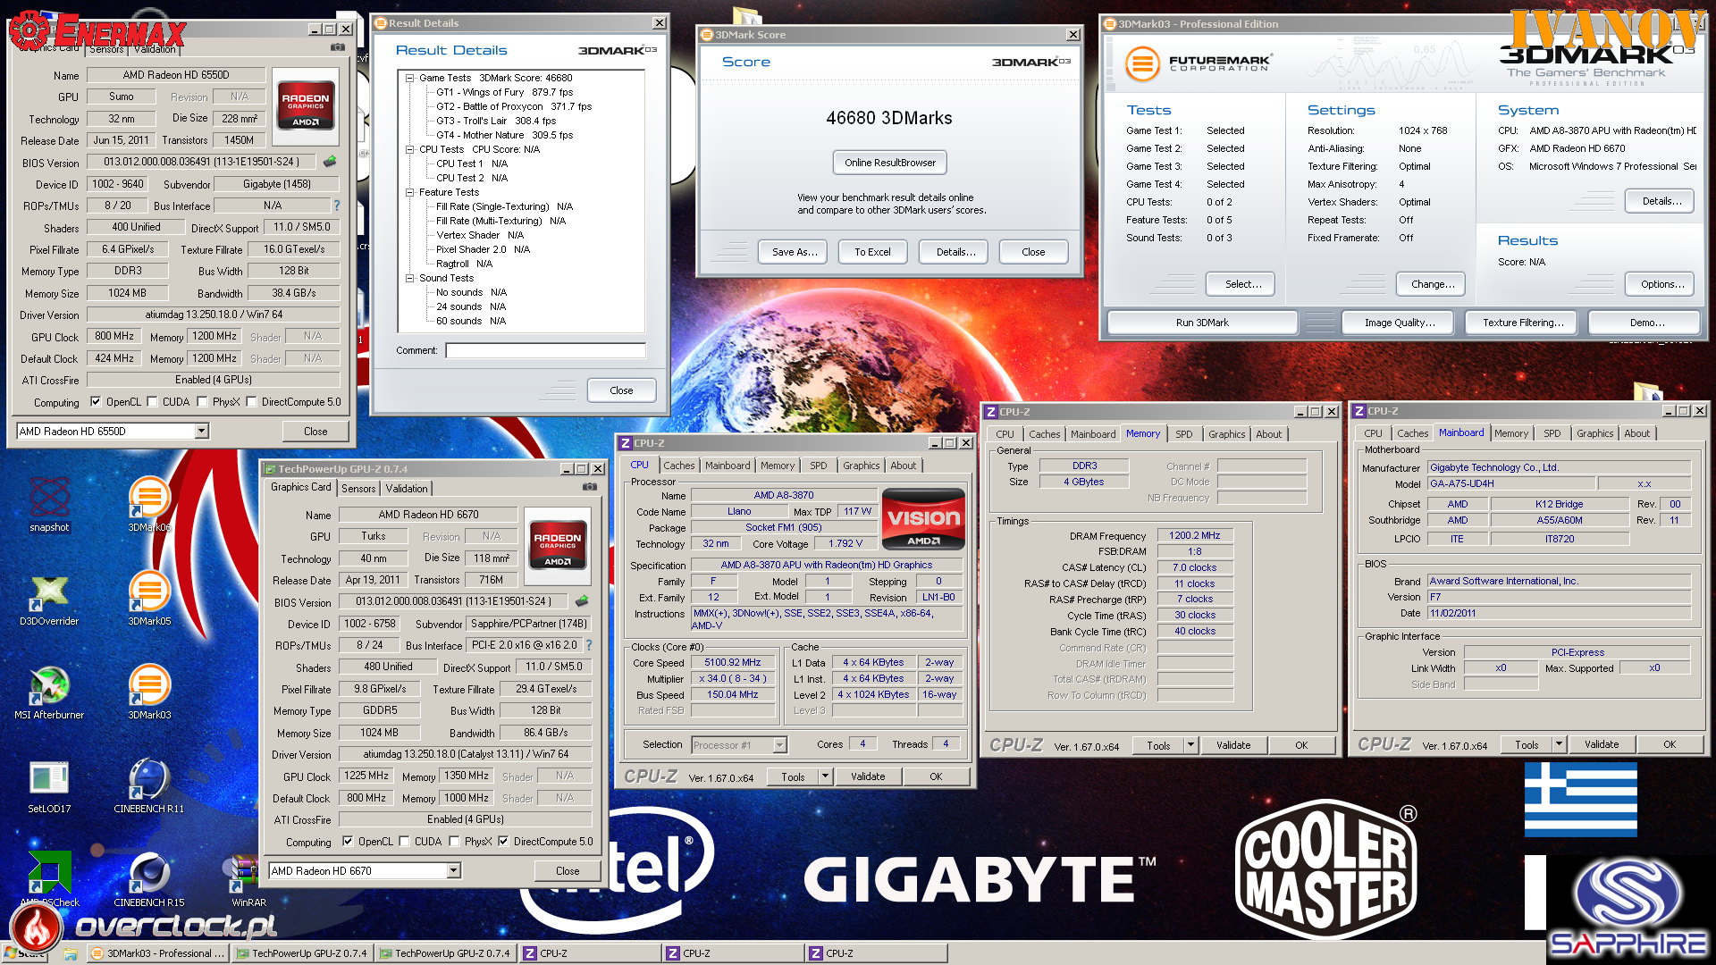Open the Windows Start menu

(27, 952)
